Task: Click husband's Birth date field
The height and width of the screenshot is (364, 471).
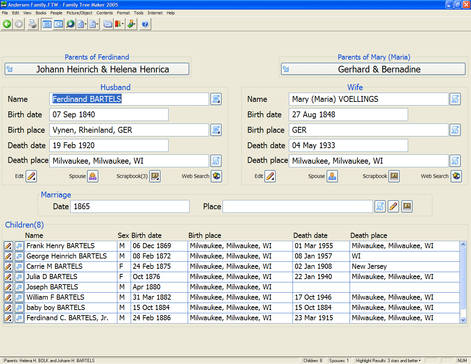Action: [109, 115]
